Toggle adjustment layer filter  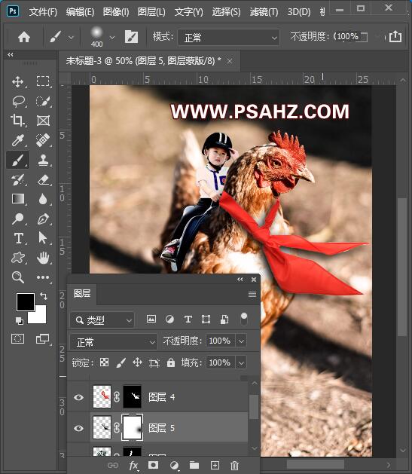click(169, 320)
